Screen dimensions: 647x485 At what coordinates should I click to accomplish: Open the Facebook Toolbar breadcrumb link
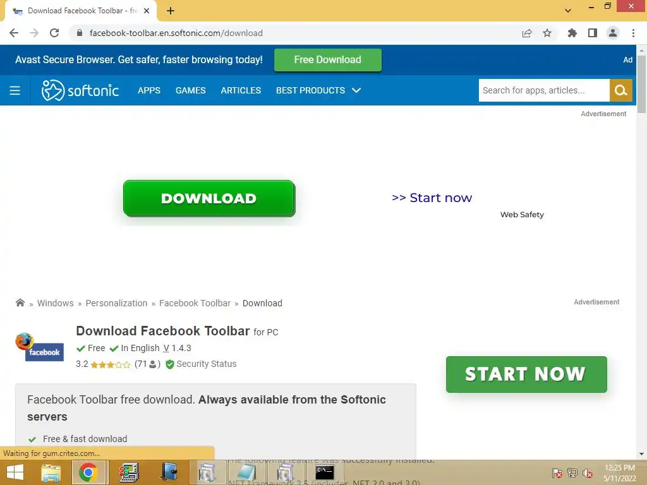pos(195,303)
